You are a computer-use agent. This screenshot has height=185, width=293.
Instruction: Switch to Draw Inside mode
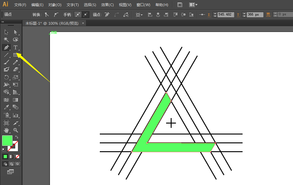(17, 164)
